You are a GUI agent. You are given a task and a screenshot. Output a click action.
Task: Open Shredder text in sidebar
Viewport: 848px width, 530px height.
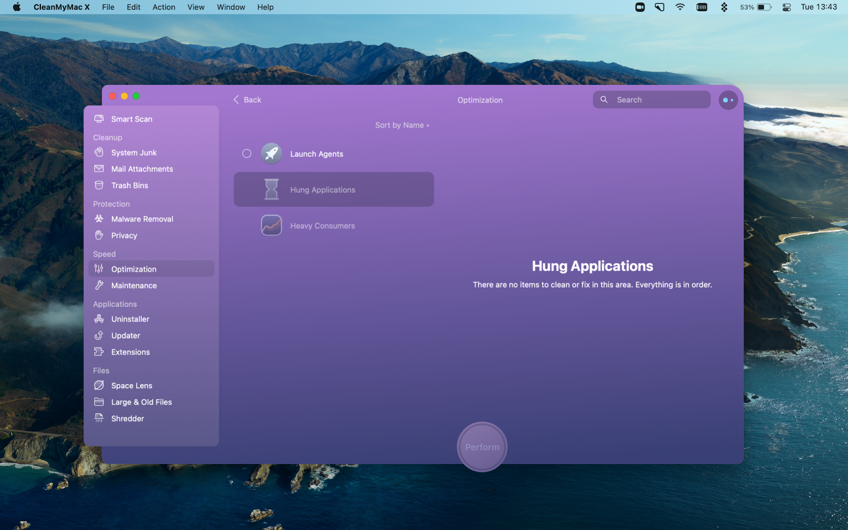click(128, 419)
